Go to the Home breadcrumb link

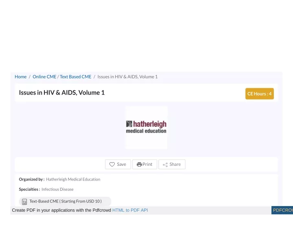21,77
